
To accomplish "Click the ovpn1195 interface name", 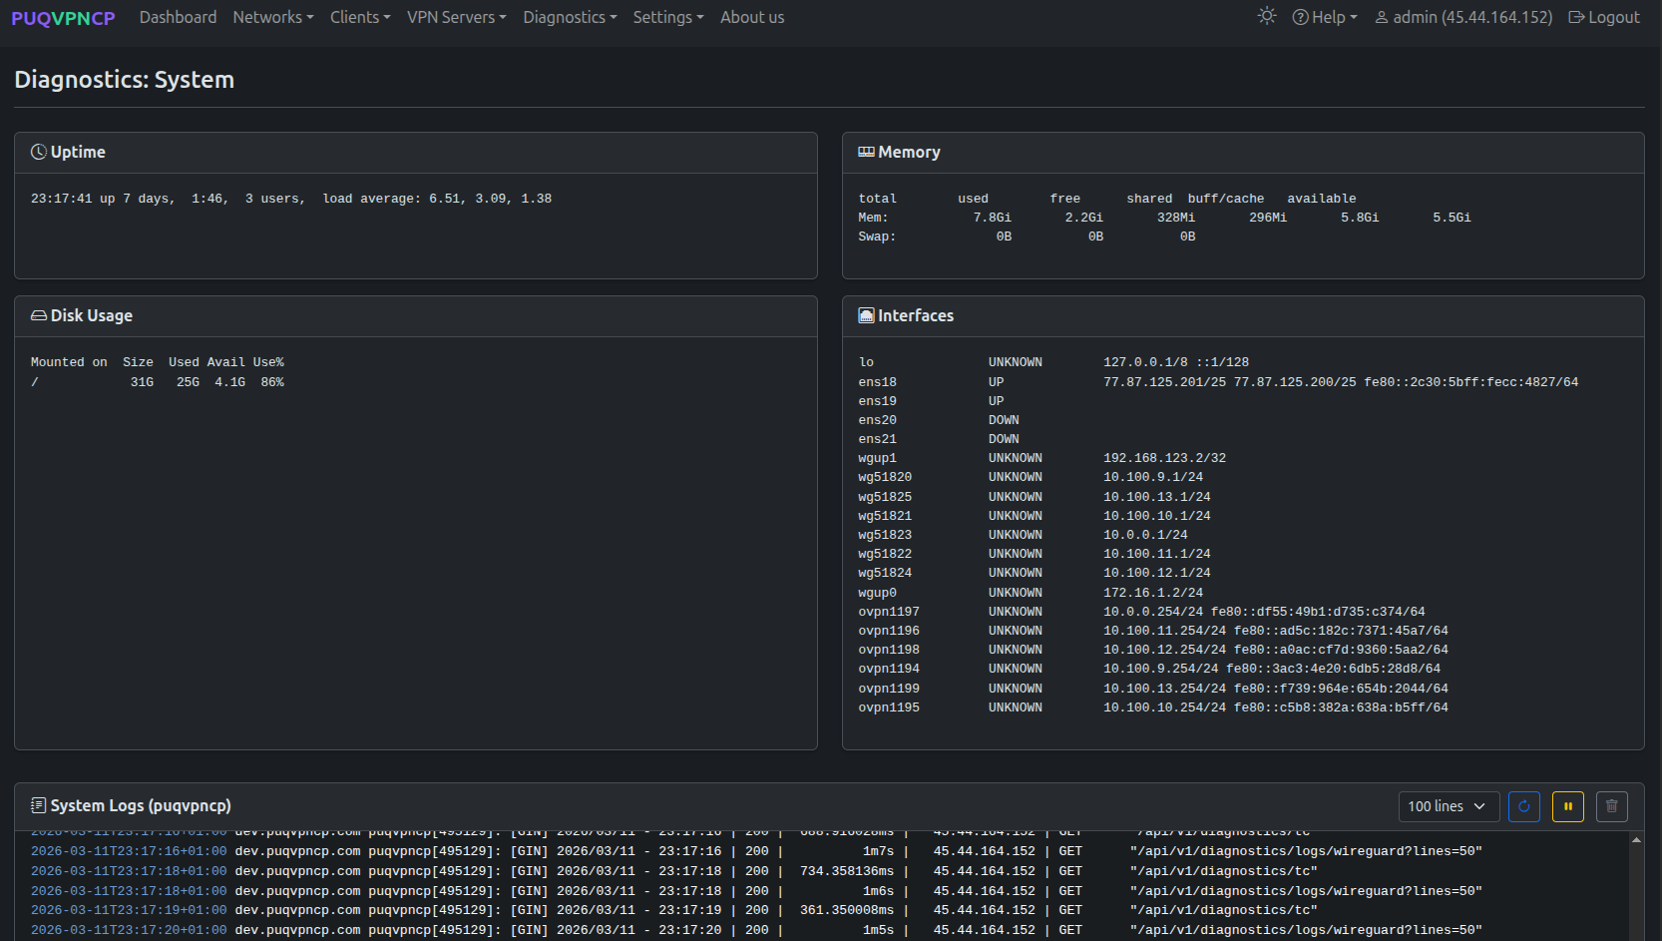I will click(x=889, y=707).
